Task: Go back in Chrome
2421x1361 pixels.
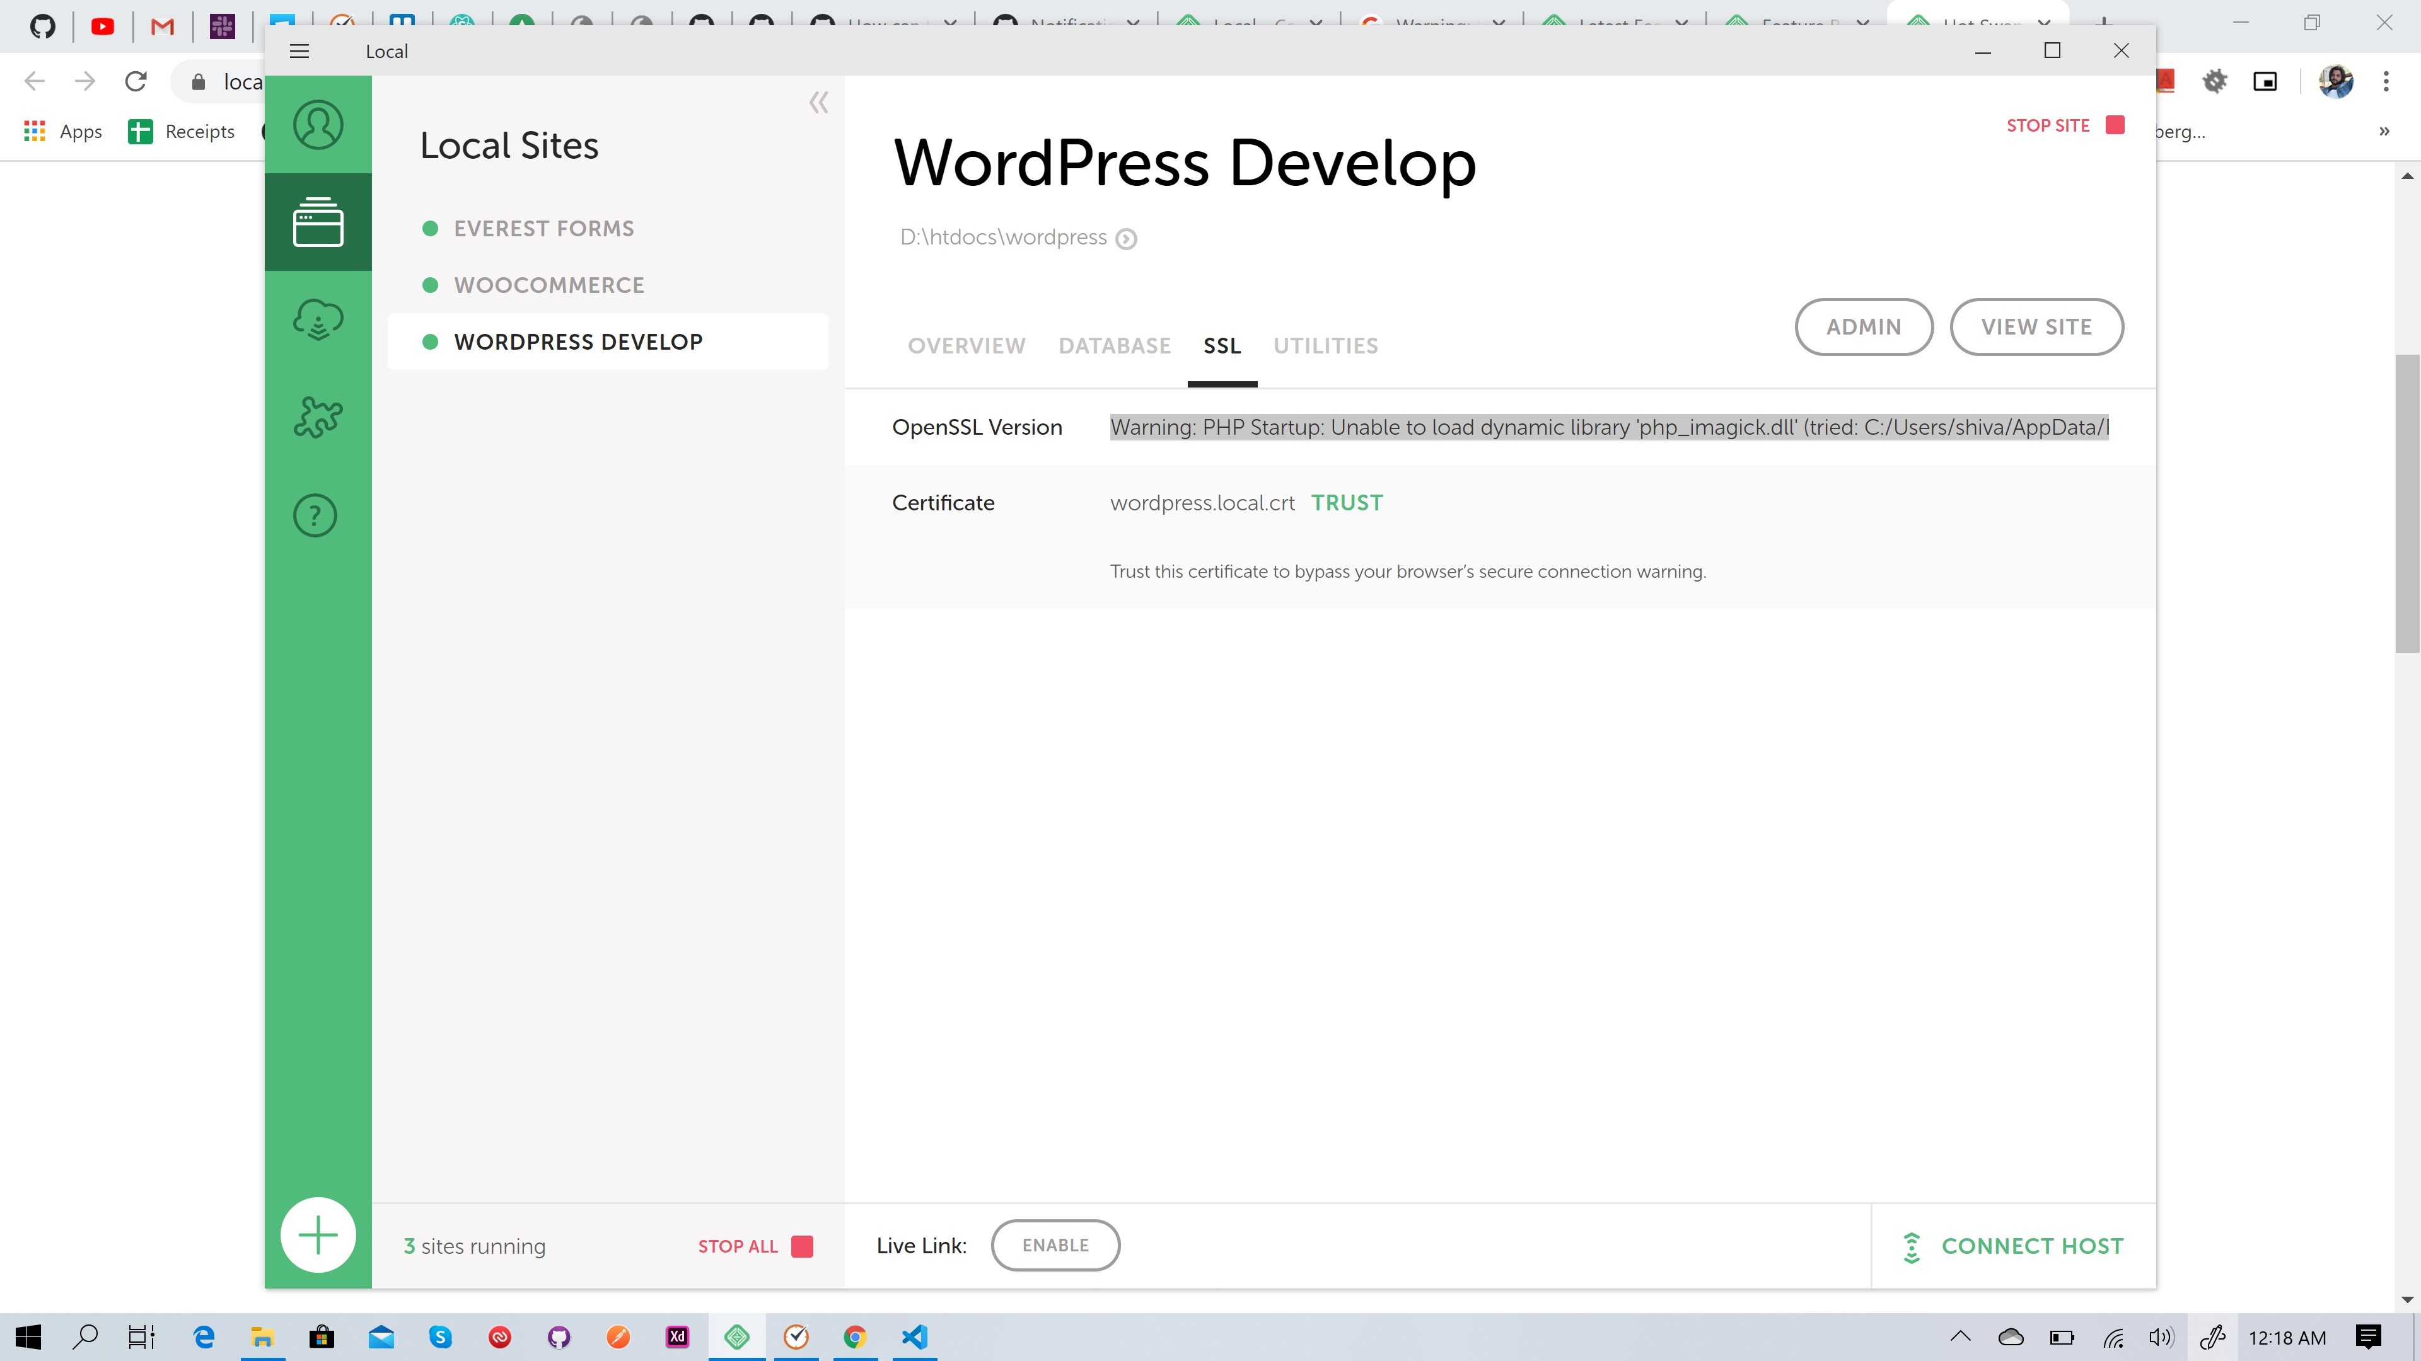Action: (34, 82)
